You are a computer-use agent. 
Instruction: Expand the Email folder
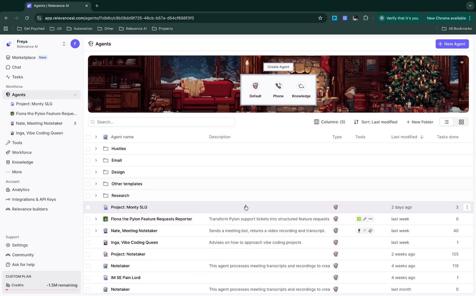(96, 160)
